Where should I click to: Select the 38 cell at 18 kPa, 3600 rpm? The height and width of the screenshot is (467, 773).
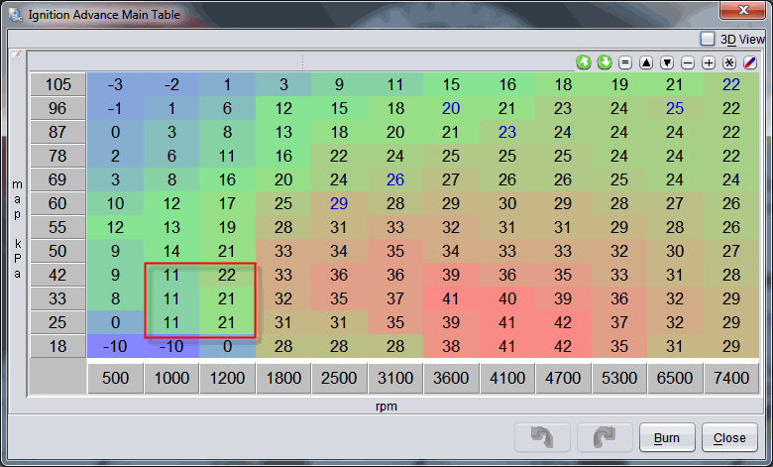[x=451, y=346]
